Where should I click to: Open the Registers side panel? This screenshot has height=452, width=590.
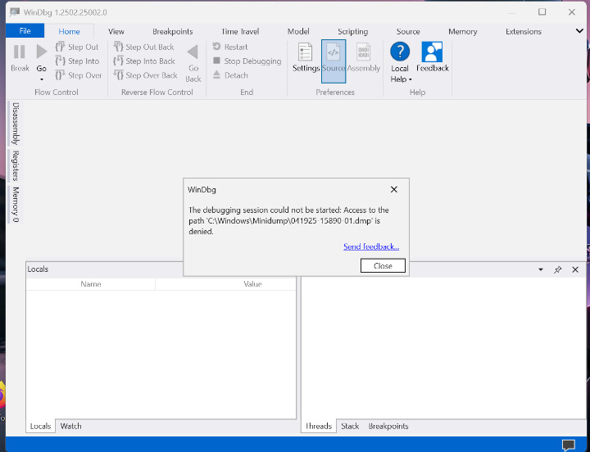pyautogui.click(x=15, y=166)
